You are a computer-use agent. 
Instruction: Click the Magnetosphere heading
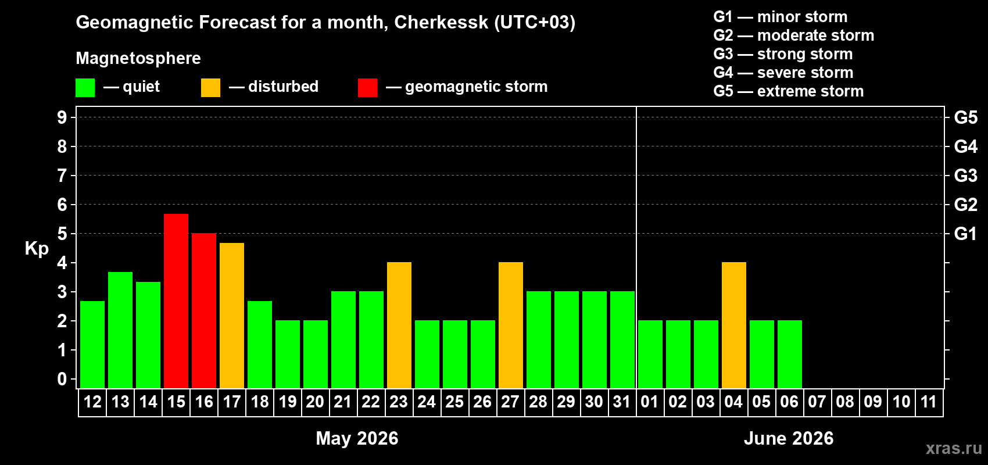(138, 58)
